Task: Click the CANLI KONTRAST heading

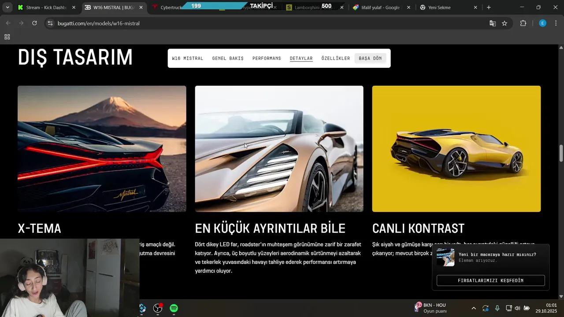Action: [x=418, y=229]
